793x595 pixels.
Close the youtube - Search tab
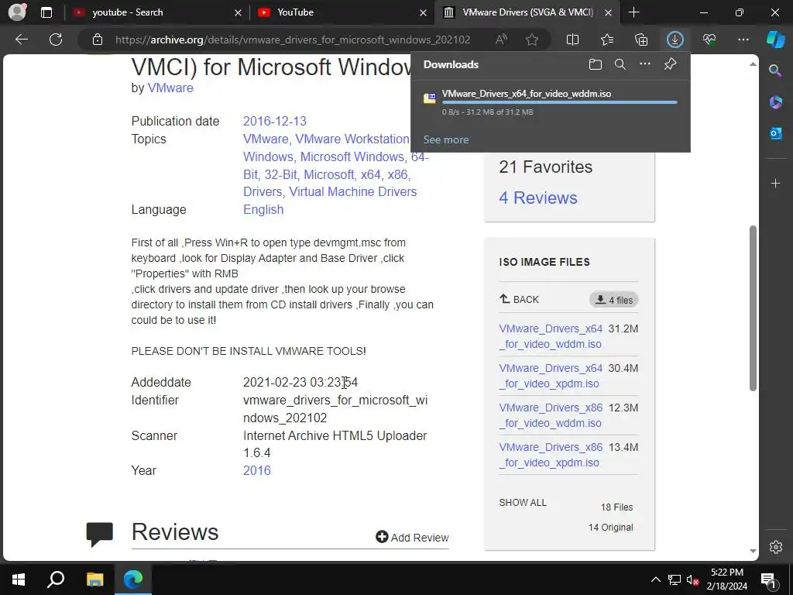coord(238,12)
